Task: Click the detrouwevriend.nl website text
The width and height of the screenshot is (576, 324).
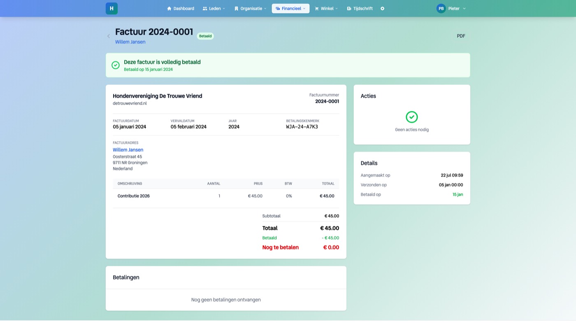Action: click(130, 103)
